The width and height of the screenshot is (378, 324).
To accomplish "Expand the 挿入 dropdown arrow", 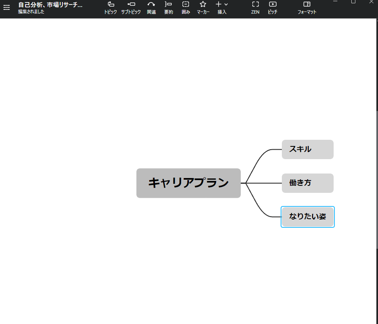I will [x=226, y=5].
